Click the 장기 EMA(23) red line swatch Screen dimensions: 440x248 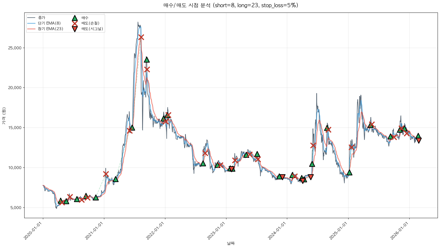click(x=31, y=29)
